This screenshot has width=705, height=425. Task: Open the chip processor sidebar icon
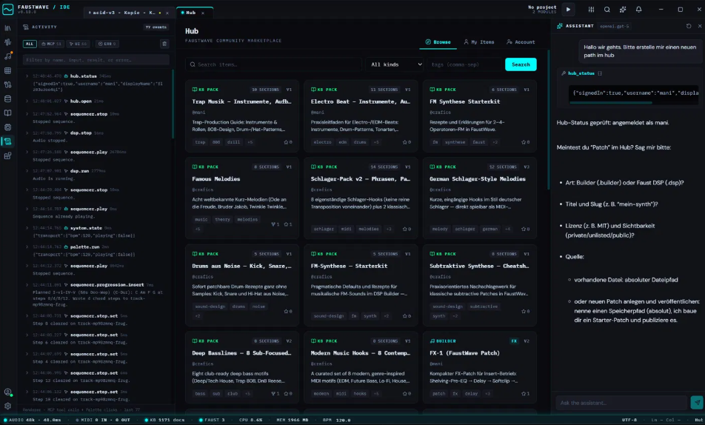7,127
